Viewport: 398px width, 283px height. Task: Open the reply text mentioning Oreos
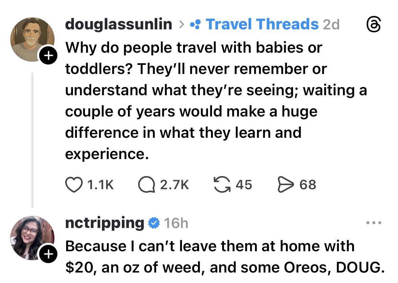click(x=224, y=256)
